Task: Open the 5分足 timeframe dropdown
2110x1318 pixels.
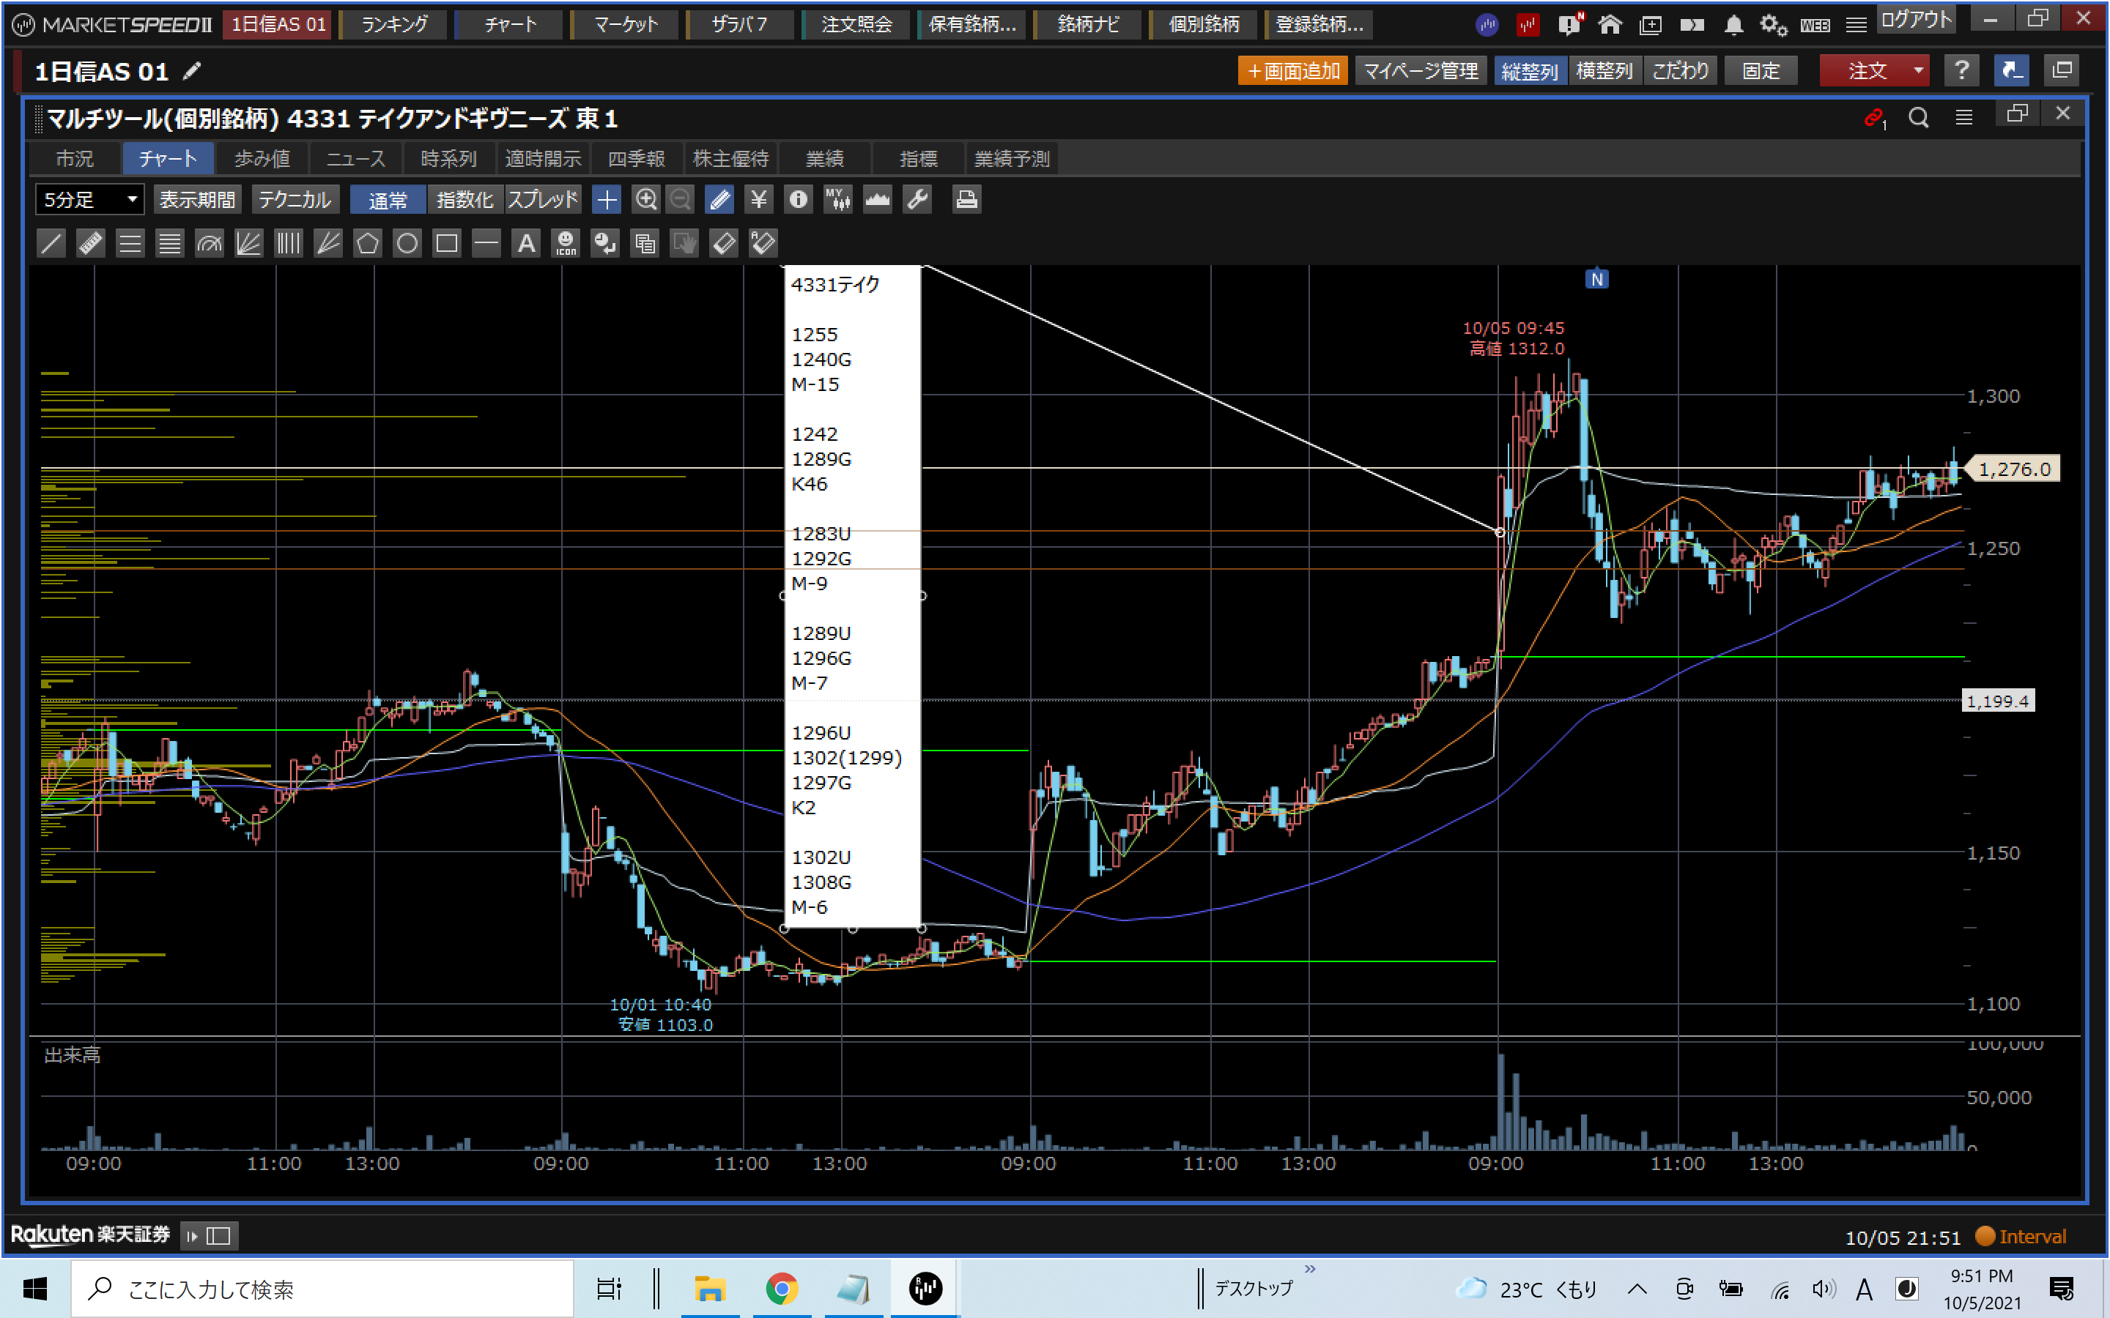Action: point(90,200)
